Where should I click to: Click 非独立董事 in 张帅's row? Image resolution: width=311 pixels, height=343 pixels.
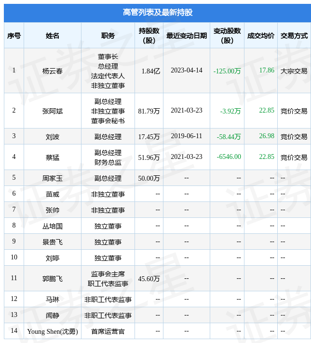(x=108, y=210)
